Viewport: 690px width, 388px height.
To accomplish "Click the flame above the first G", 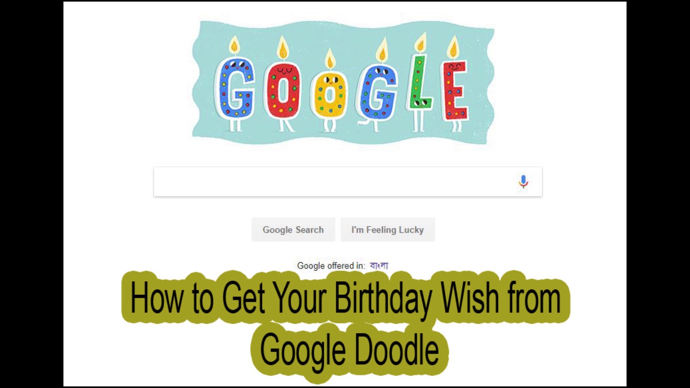I will click(235, 45).
